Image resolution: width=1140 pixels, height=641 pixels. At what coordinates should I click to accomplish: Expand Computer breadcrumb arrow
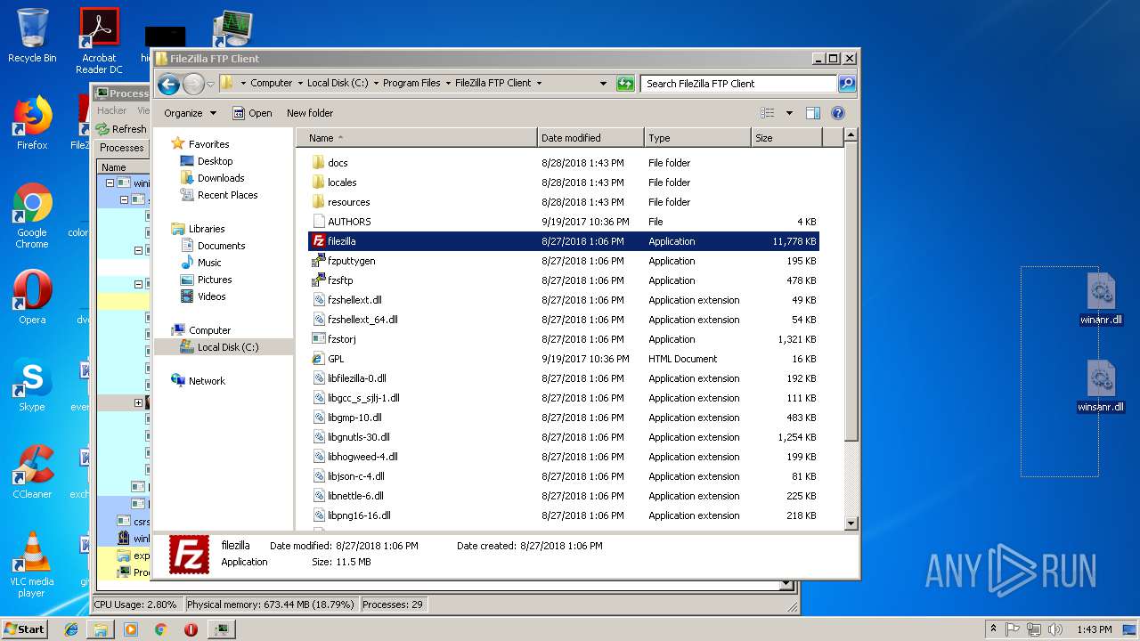coord(299,83)
